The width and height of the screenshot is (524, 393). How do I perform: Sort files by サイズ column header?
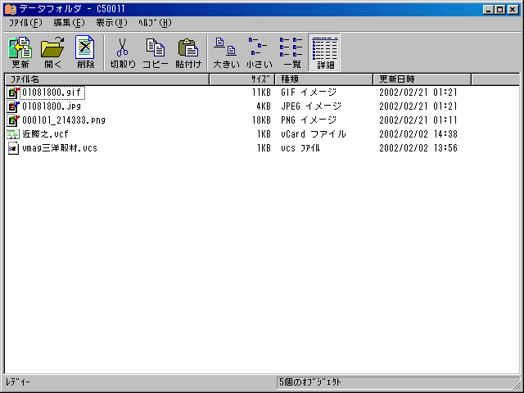(x=242, y=79)
